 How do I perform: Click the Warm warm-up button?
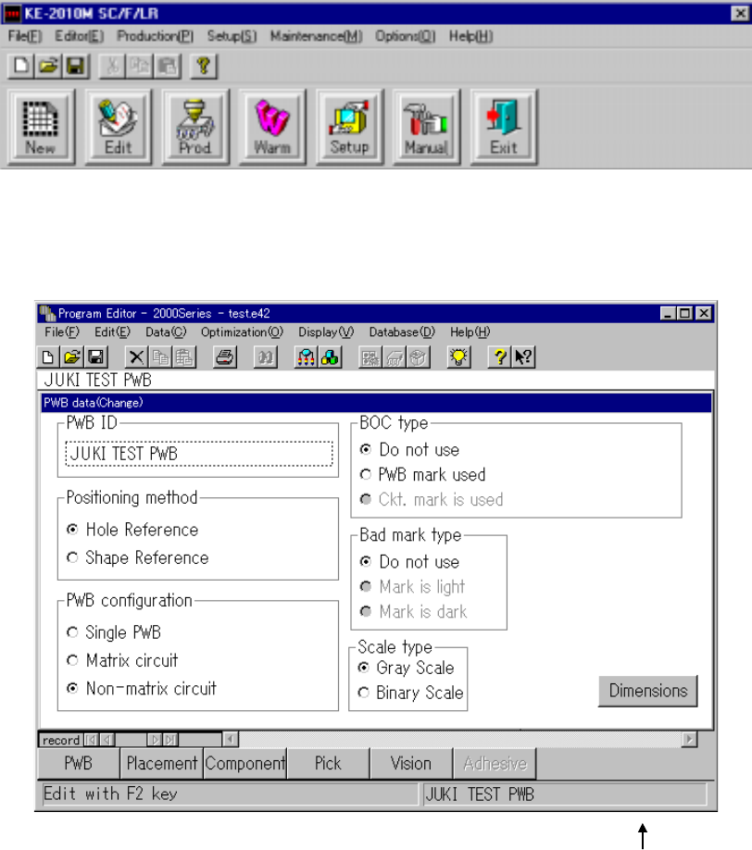[x=272, y=128]
